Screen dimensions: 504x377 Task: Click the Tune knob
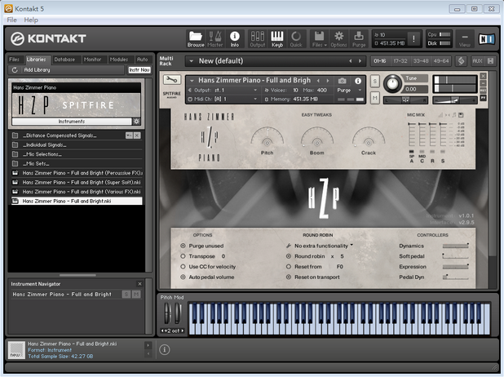pos(392,83)
